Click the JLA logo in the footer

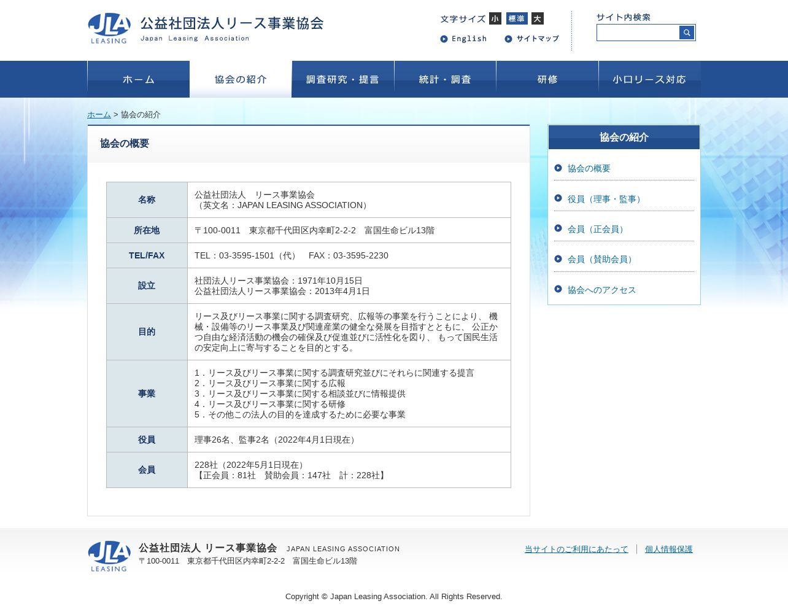click(109, 556)
